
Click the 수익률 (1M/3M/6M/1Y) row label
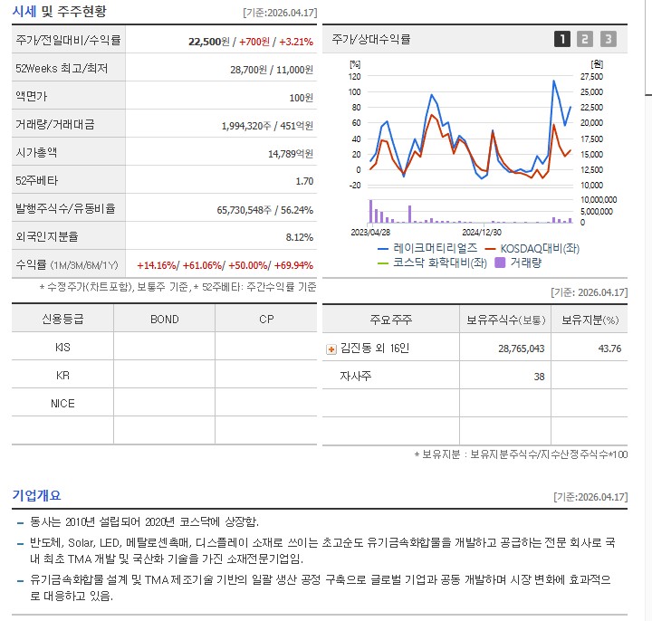(66, 264)
